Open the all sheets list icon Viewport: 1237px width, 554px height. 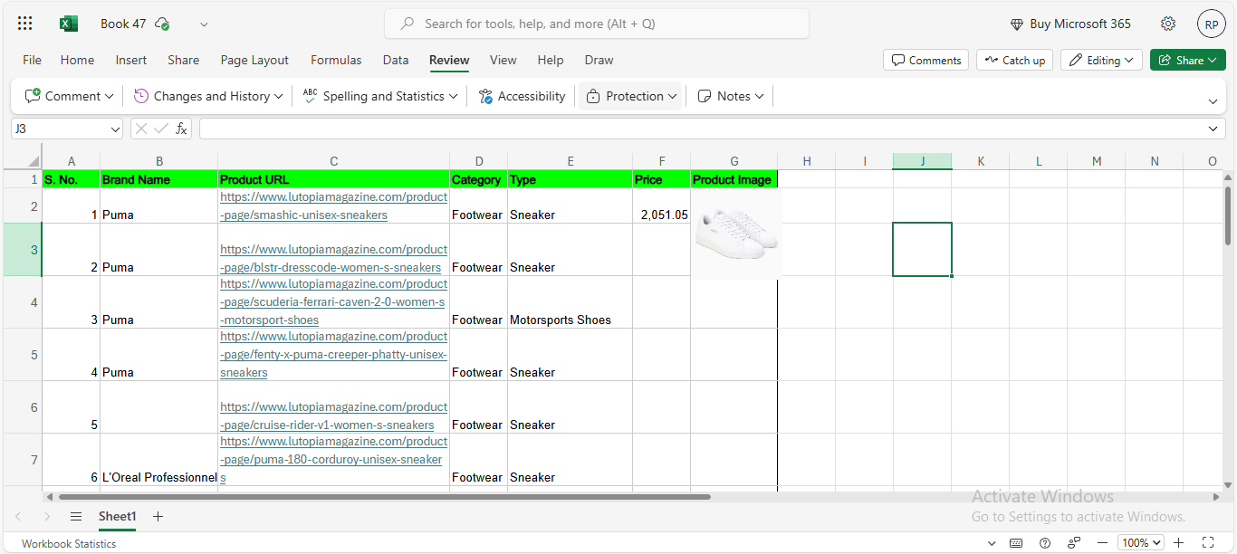(x=76, y=516)
